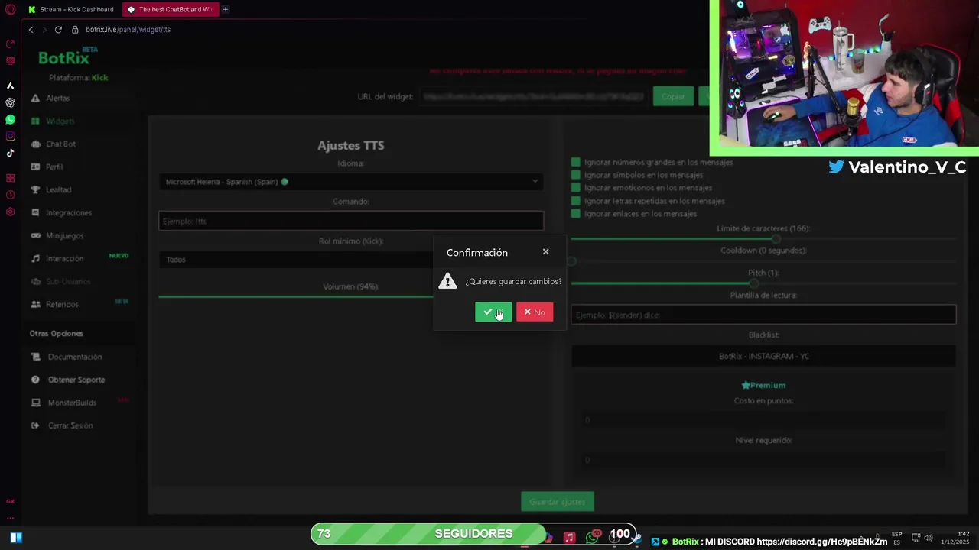Click the browser address bar URL
The image size is (979, 550).
click(128, 30)
